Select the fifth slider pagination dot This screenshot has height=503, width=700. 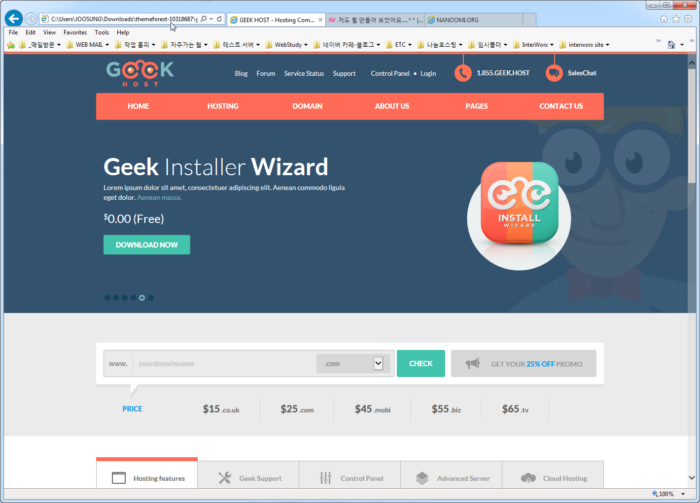[142, 298]
